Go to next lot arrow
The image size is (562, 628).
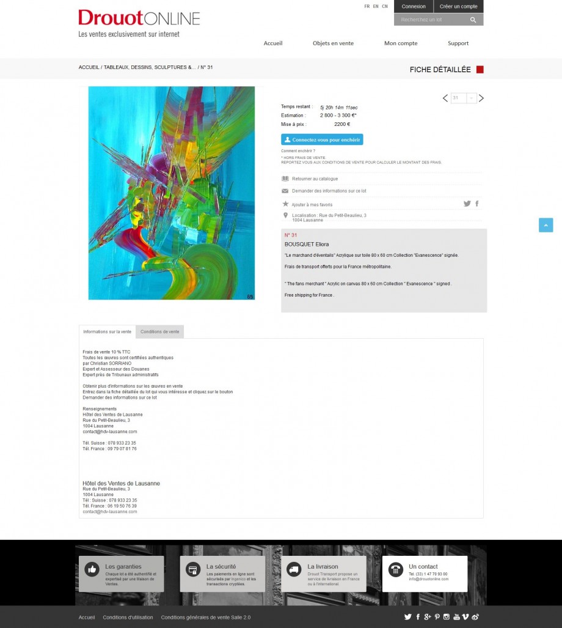click(481, 98)
